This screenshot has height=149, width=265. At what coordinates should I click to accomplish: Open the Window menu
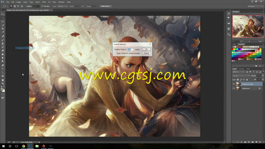61,2
